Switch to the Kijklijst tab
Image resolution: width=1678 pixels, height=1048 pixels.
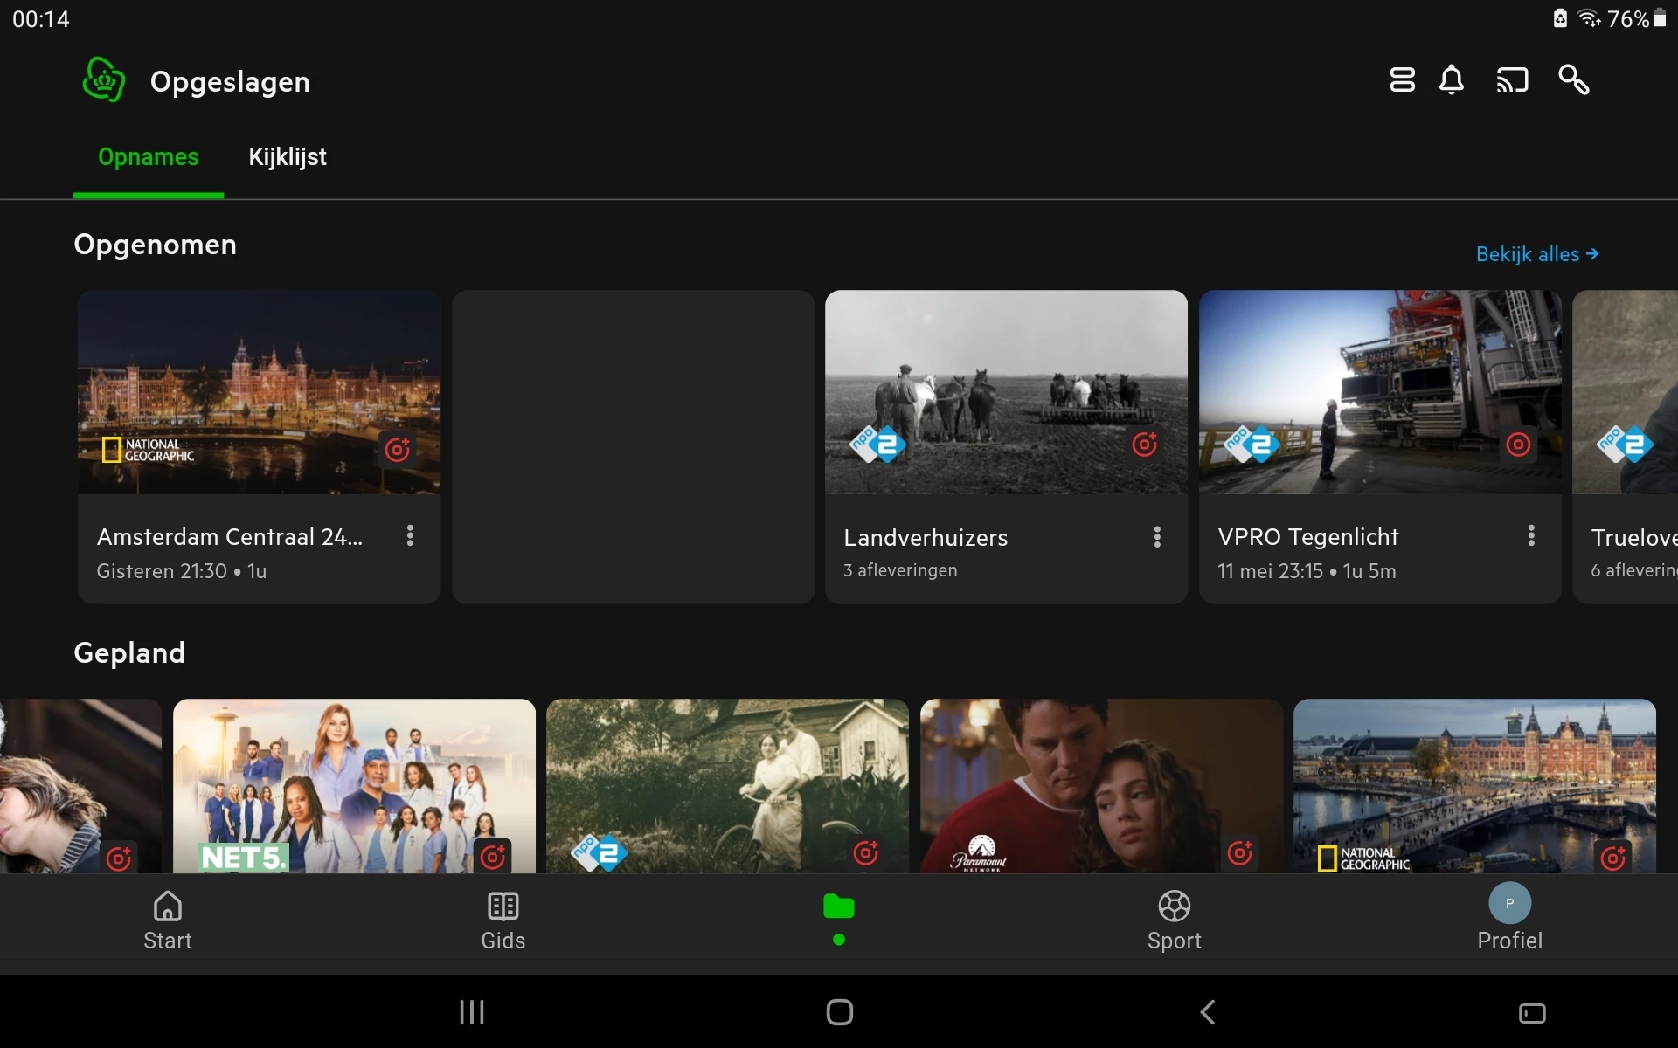point(288,157)
